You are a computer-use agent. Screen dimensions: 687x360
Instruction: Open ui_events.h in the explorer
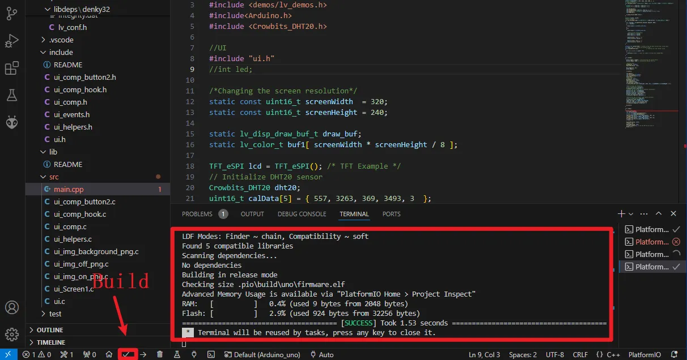[x=71, y=114]
